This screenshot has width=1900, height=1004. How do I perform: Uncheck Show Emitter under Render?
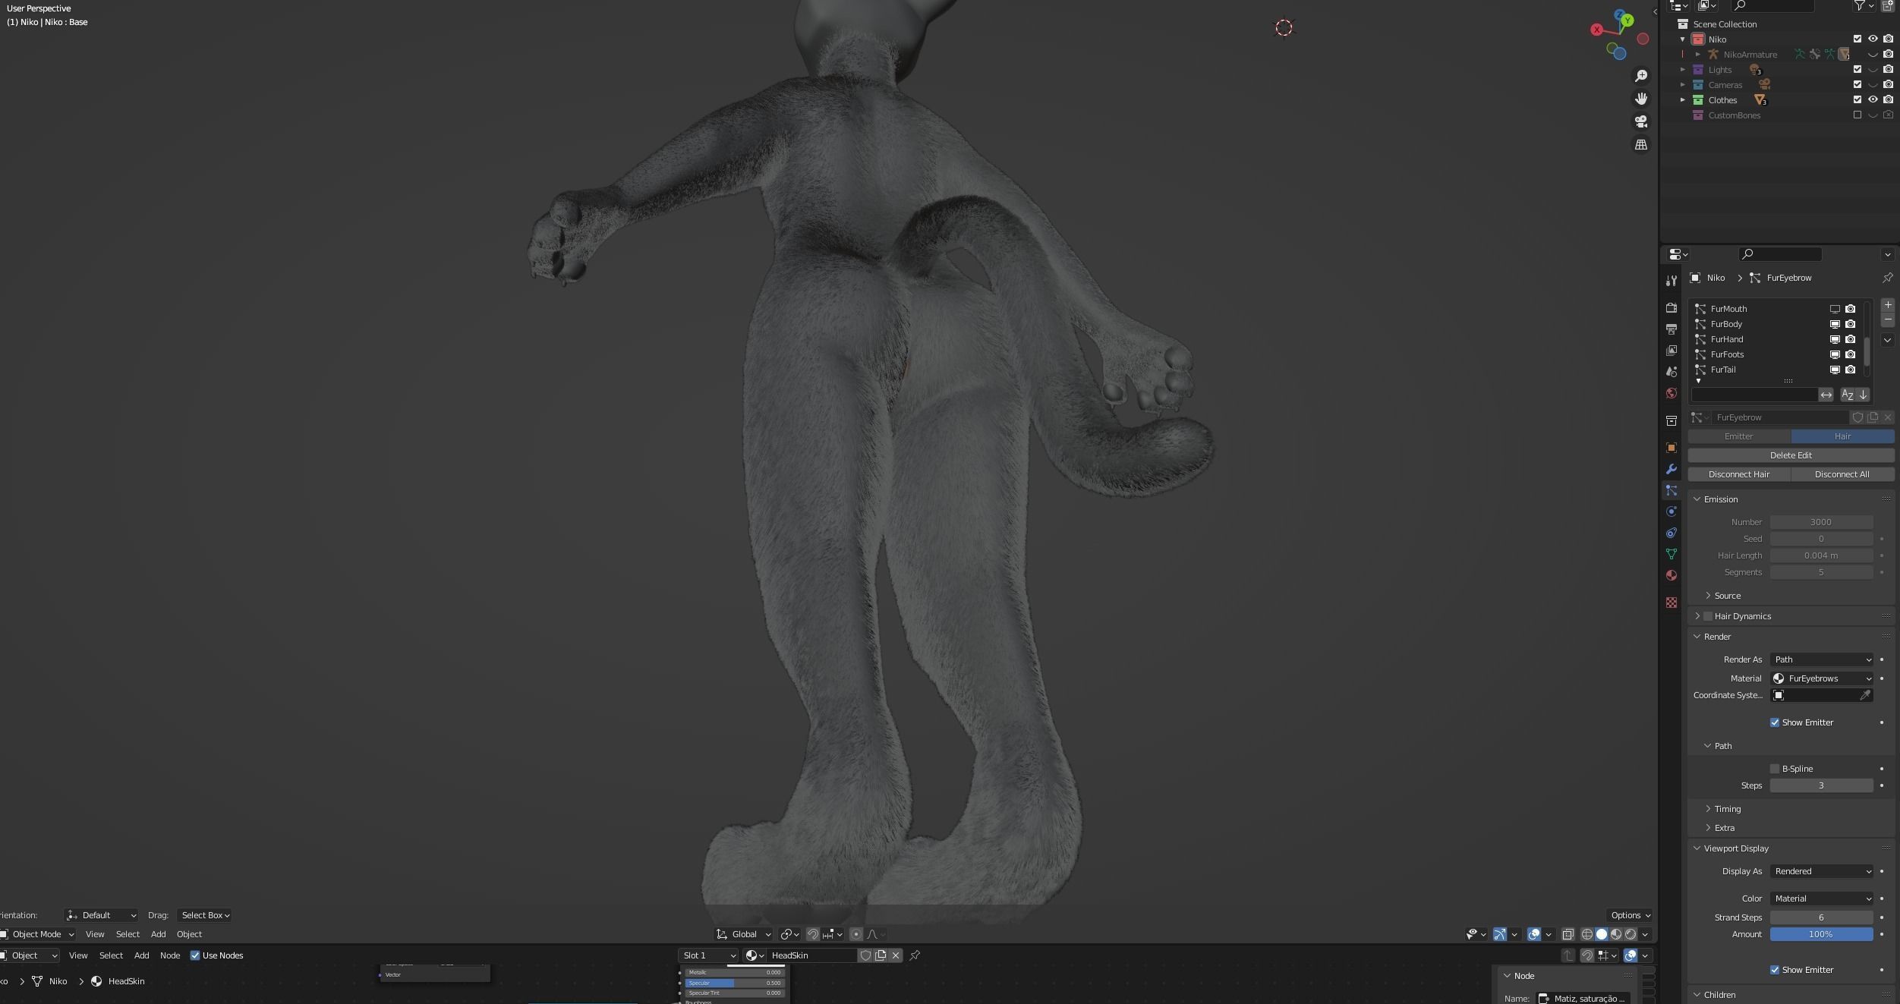(1775, 722)
